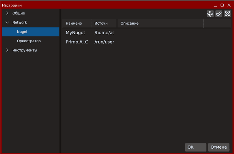Viewport: 234px width, 154px height.
Task: Click the /home/as source path cell
Action: tap(104, 33)
